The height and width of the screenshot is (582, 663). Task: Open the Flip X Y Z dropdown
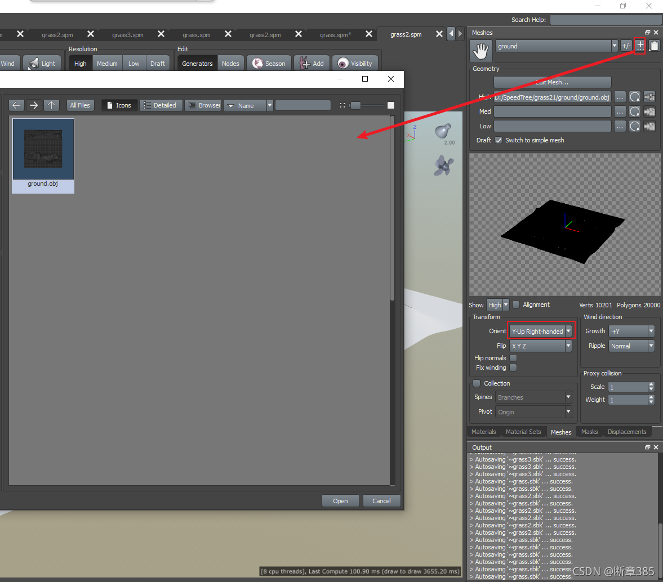pyautogui.click(x=541, y=346)
